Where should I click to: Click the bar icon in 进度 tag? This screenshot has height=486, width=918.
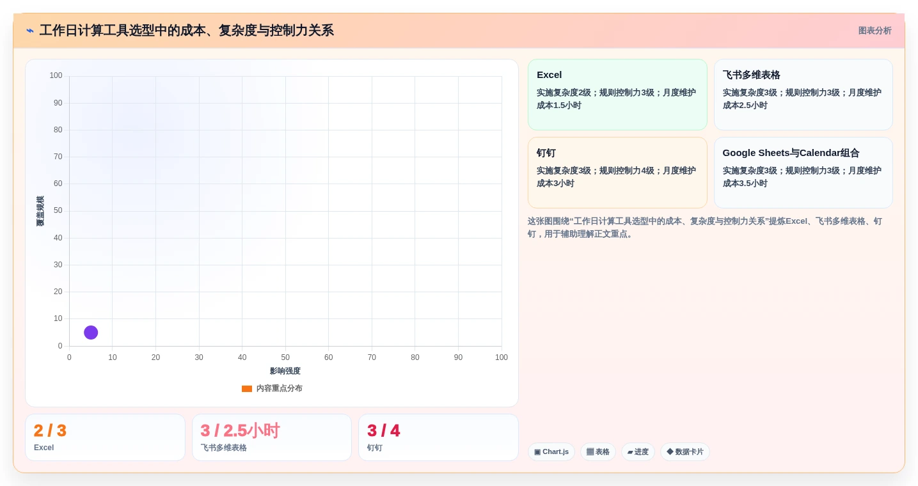(630, 452)
